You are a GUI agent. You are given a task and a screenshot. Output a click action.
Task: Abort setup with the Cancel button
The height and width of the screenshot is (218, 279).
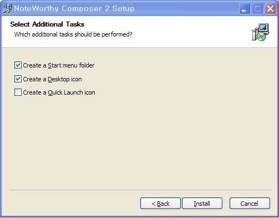pos(250,204)
